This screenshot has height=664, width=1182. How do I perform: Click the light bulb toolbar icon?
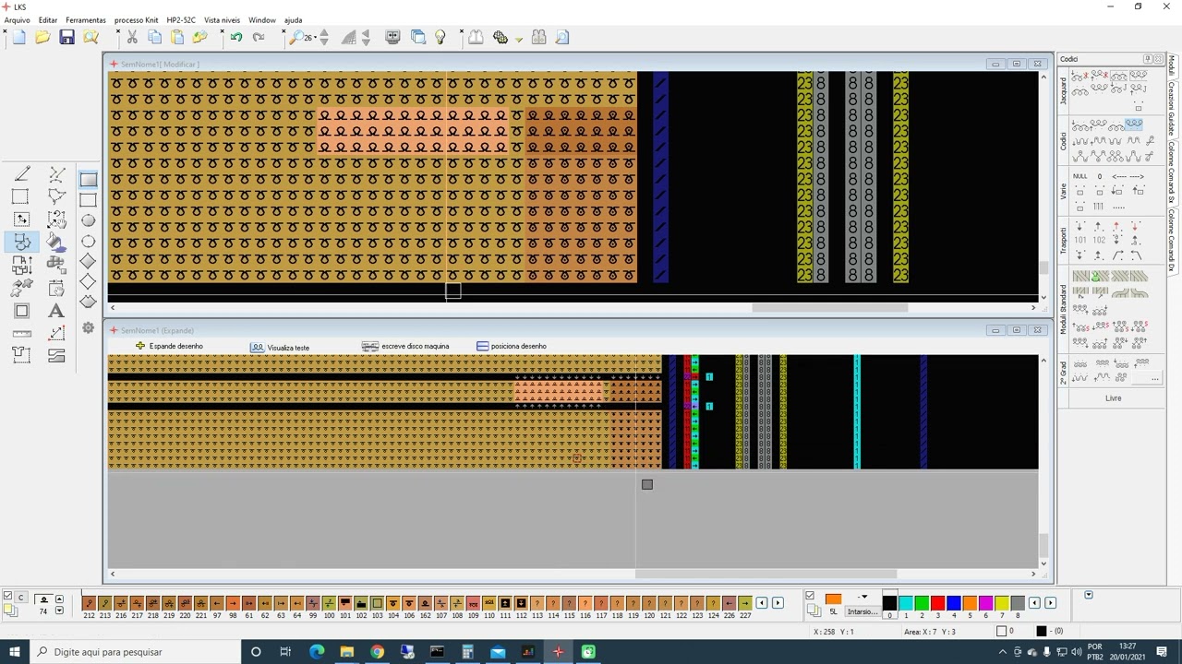[x=440, y=37]
